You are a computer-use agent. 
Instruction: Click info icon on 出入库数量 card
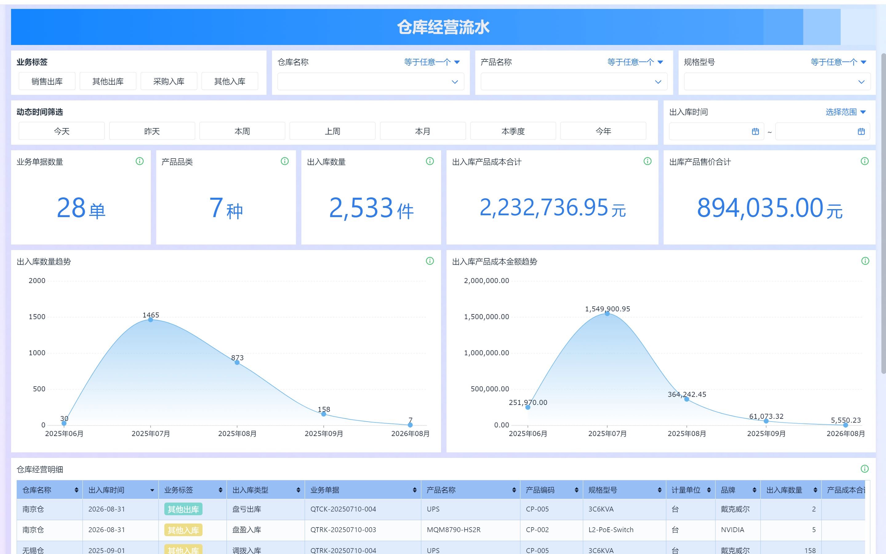coord(430,161)
